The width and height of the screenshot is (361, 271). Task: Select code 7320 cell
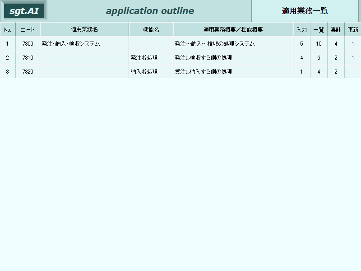pyautogui.click(x=28, y=72)
